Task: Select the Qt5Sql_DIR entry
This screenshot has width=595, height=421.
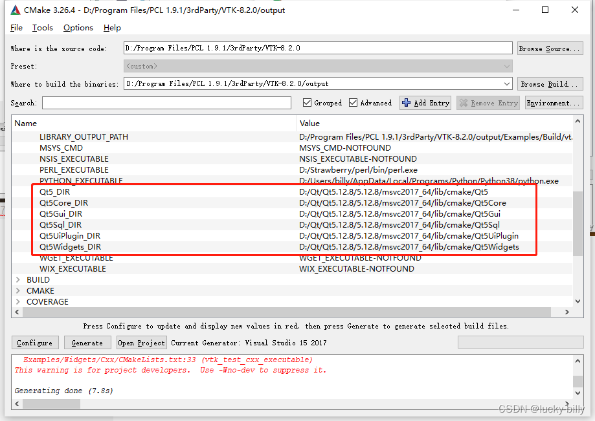Action: (60, 224)
